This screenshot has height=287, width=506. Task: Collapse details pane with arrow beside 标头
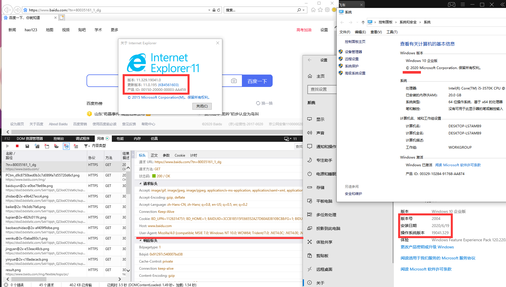click(133, 155)
